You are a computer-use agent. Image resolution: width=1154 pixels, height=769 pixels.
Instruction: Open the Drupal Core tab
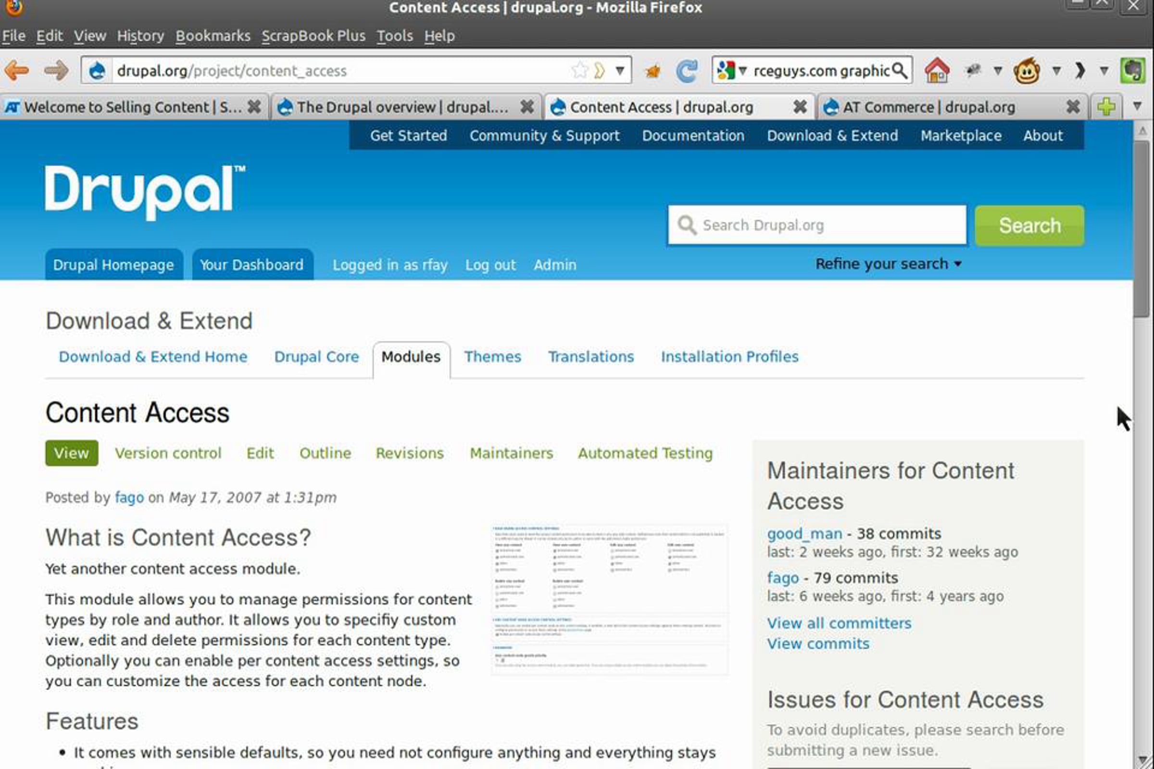pos(316,357)
